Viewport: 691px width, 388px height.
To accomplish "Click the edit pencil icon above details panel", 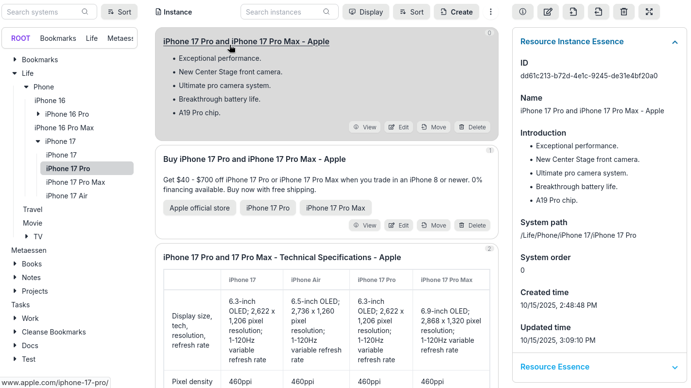I will click(548, 12).
